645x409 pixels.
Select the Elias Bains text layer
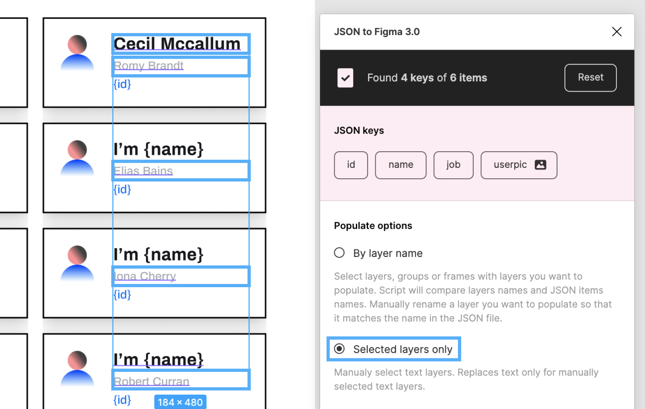144,171
